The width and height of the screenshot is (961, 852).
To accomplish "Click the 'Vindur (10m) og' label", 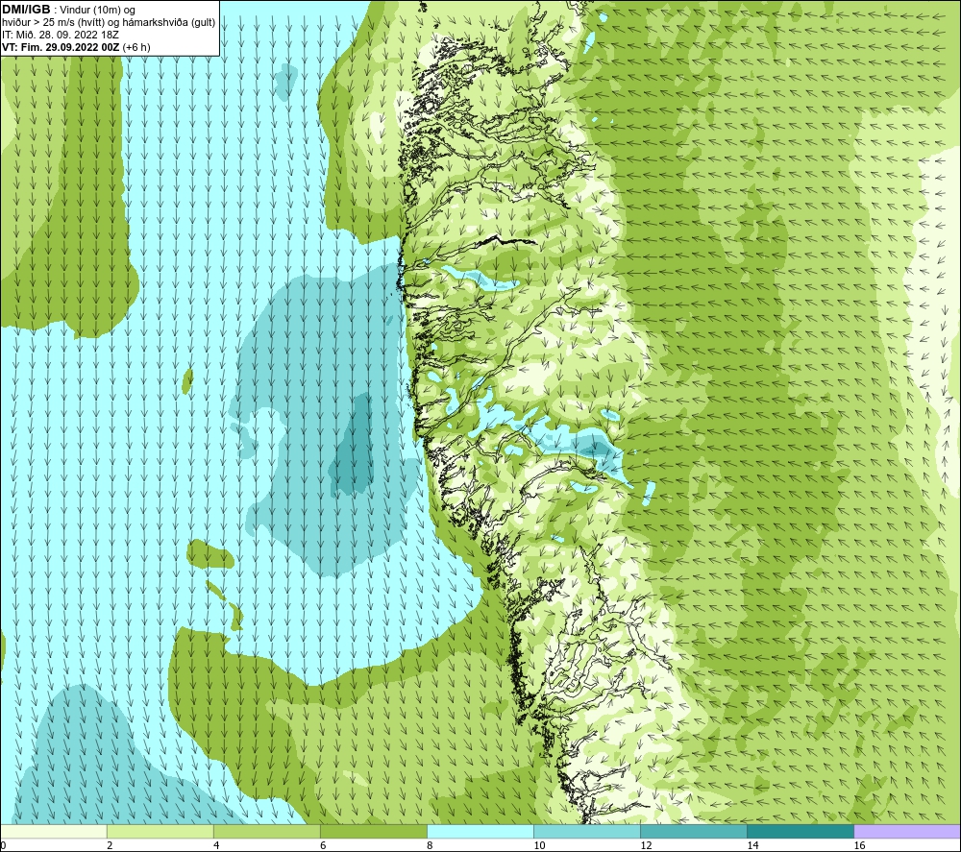I will pyautogui.click(x=97, y=11).
